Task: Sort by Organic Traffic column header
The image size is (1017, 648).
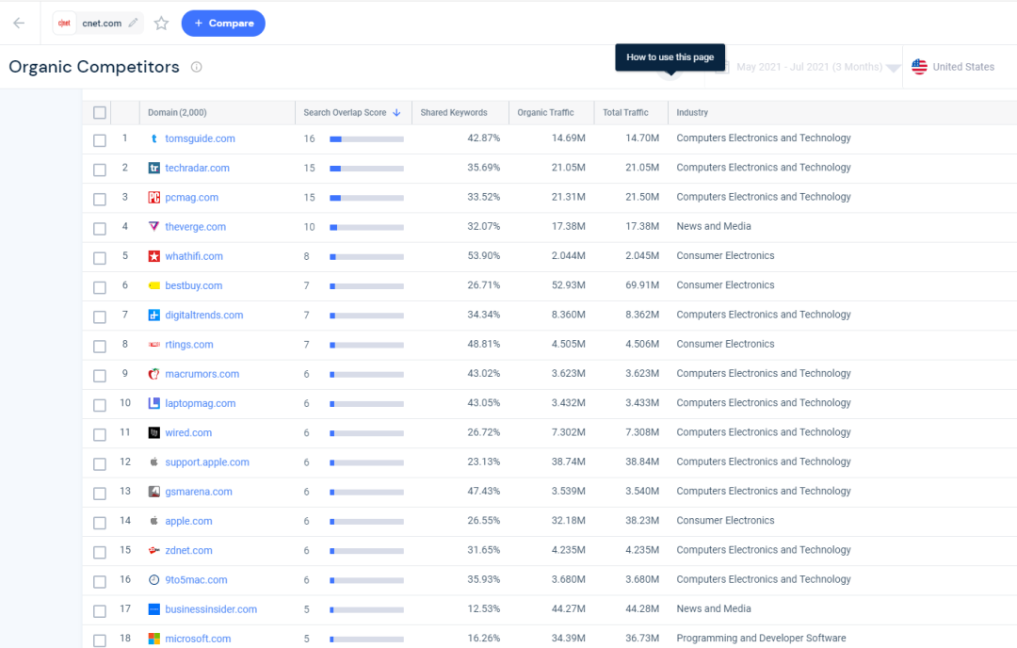Action: tap(545, 113)
